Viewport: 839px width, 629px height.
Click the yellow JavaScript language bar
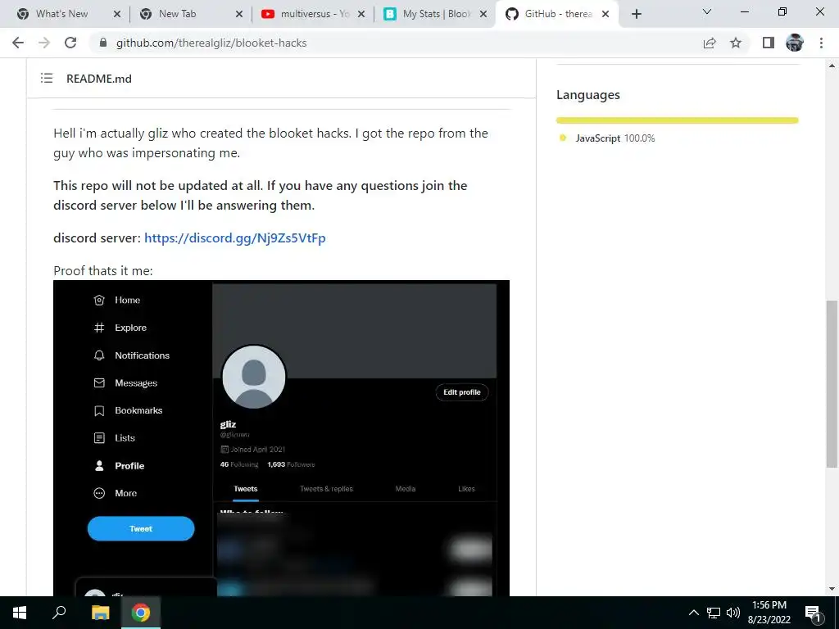[678, 120]
